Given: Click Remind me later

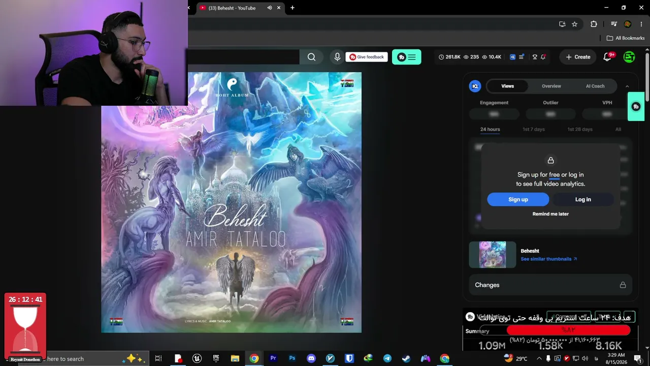Looking at the screenshot, I should 550,214.
